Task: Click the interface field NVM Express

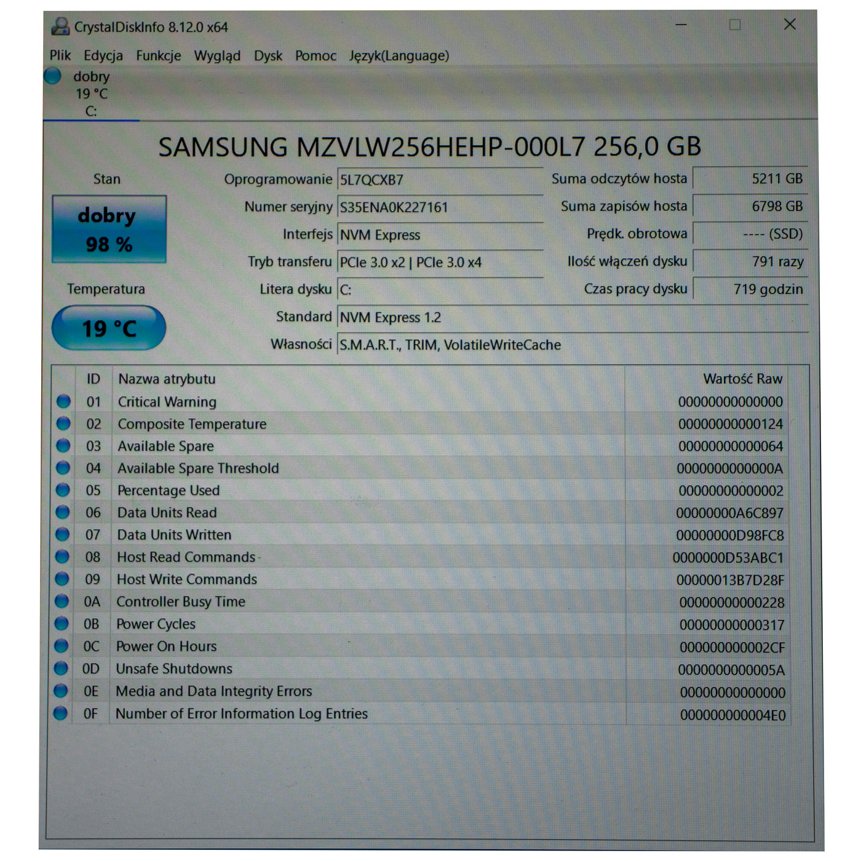Action: pos(440,235)
